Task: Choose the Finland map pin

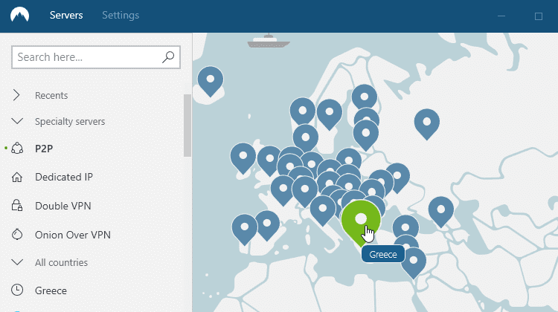Action: (365, 97)
